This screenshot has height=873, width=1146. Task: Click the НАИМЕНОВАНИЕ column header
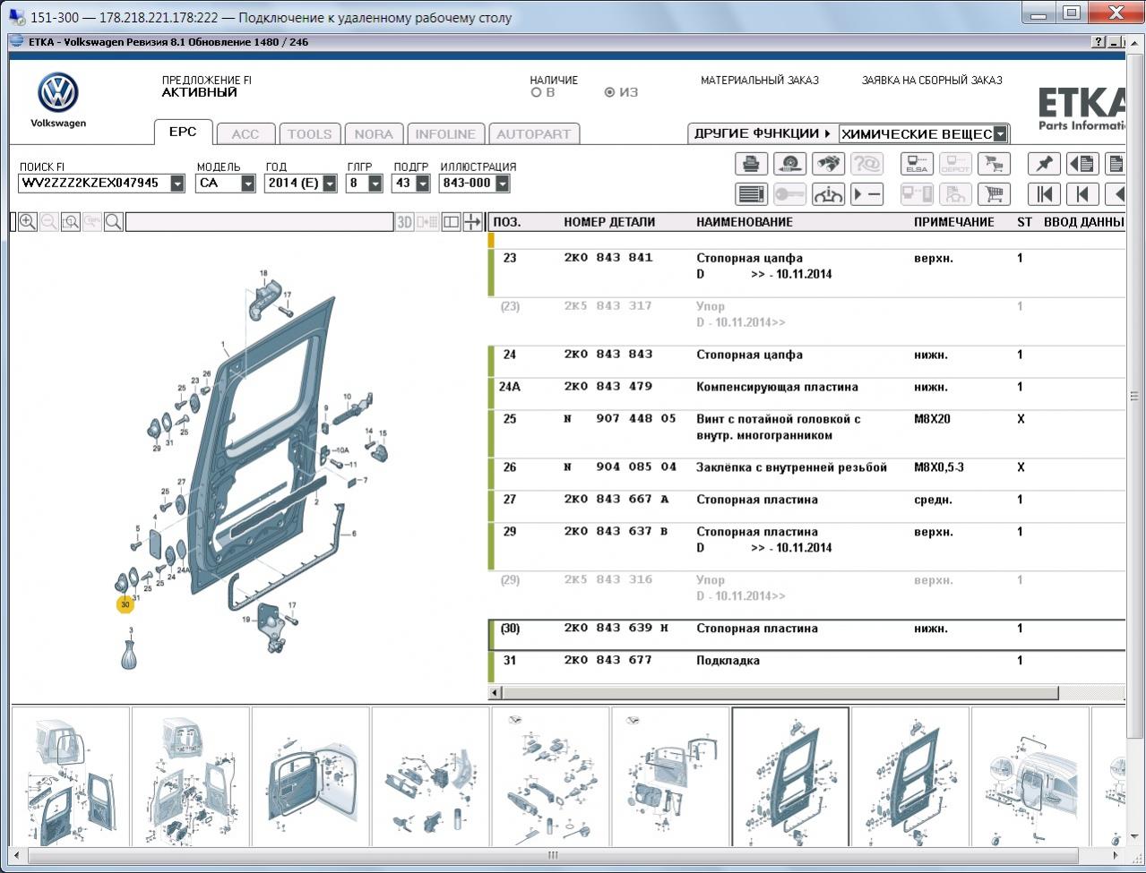(x=745, y=222)
